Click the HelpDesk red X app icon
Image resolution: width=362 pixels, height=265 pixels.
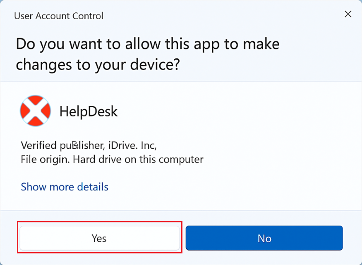pos(35,111)
